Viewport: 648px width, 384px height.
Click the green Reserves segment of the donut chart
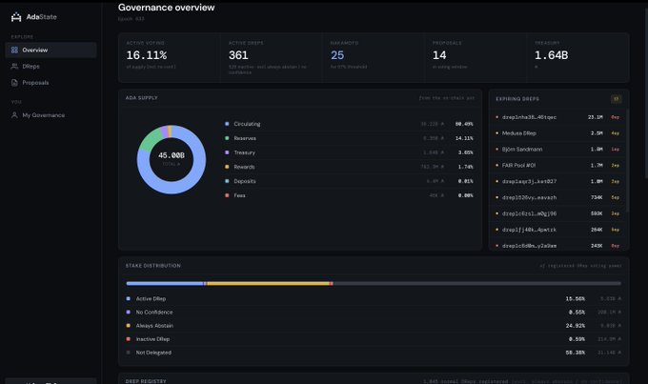[x=149, y=138]
